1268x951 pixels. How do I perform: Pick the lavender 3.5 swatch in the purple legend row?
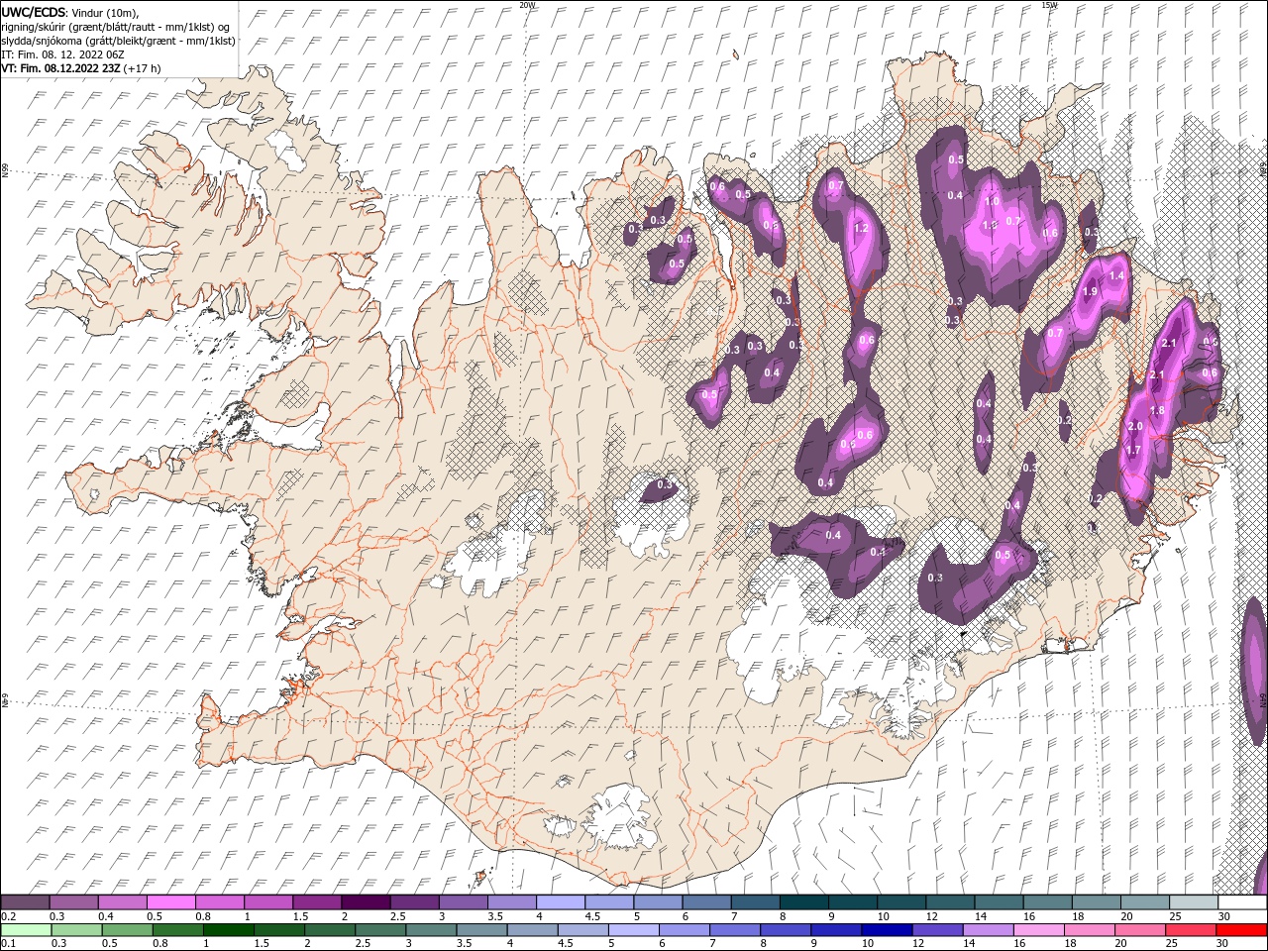511,902
